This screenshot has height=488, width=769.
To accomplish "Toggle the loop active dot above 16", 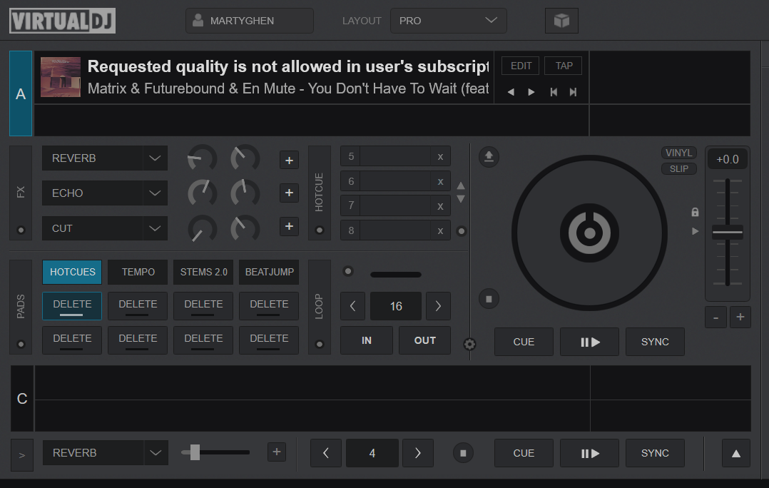I will pyautogui.click(x=347, y=271).
